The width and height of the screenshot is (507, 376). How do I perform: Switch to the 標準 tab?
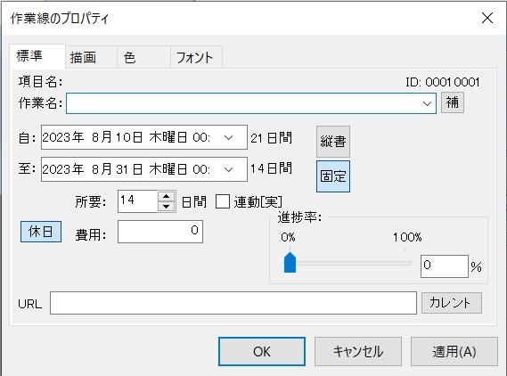click(37, 56)
